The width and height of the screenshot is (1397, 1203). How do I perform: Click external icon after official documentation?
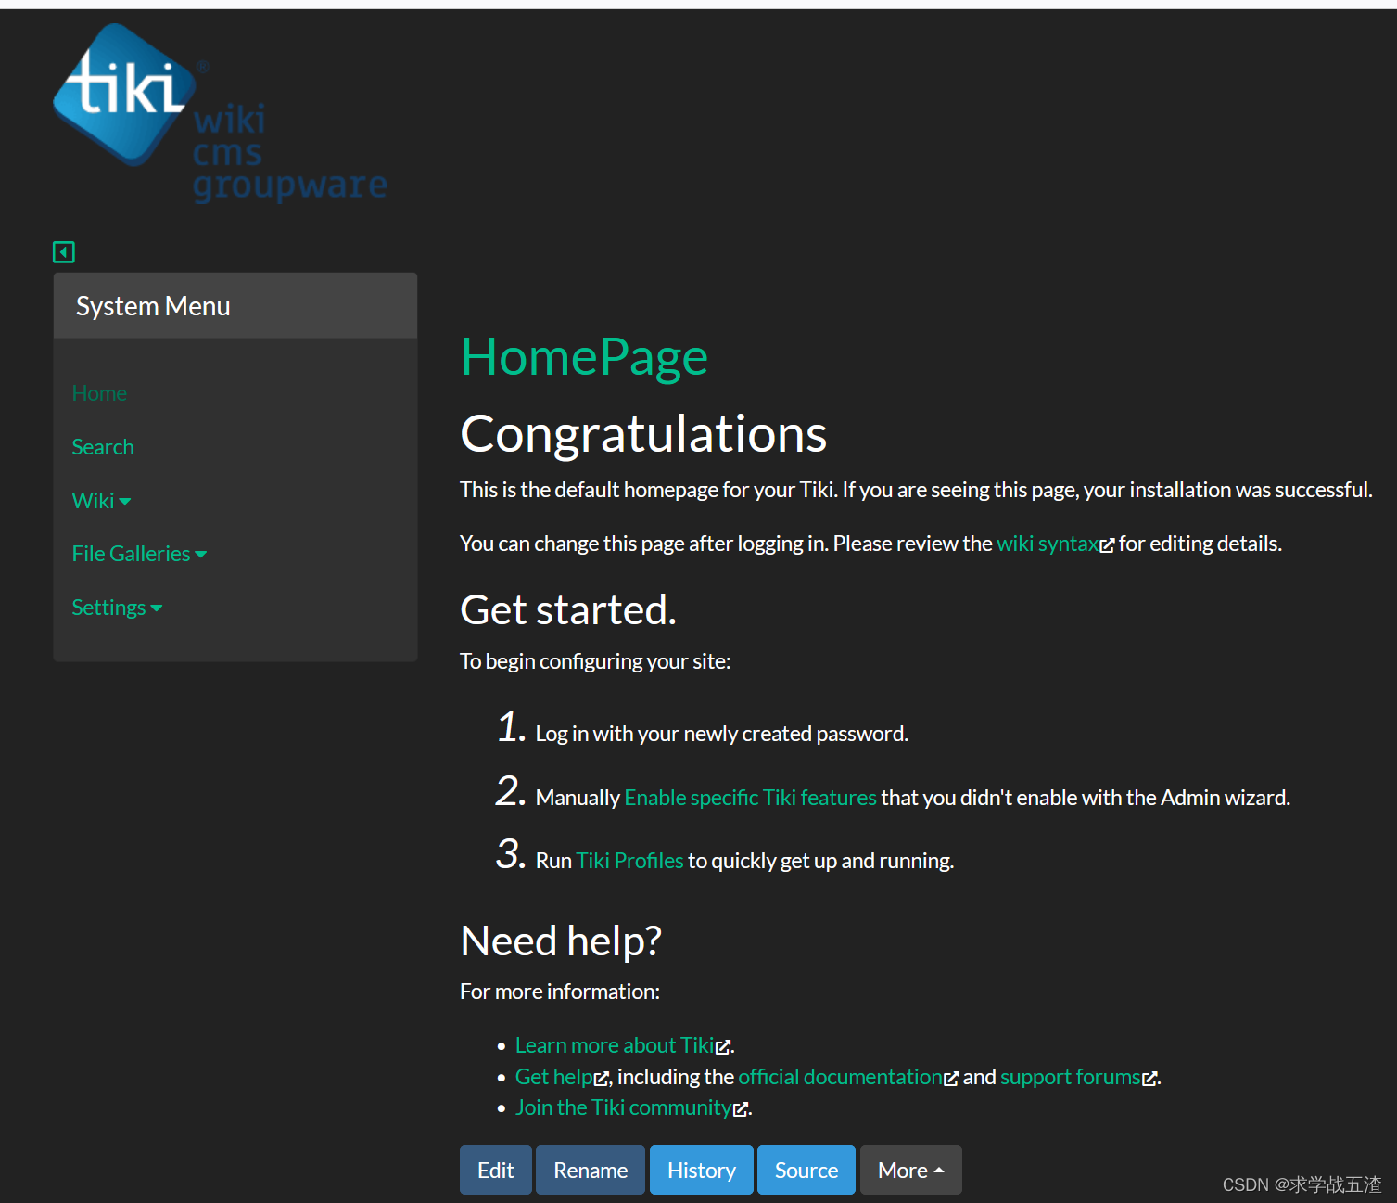tap(951, 1079)
